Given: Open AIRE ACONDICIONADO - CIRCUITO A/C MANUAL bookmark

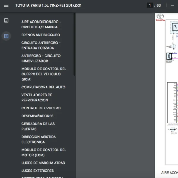Looking at the screenshot, I should [41, 24].
